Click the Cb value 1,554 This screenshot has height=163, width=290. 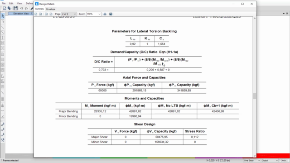point(161,44)
